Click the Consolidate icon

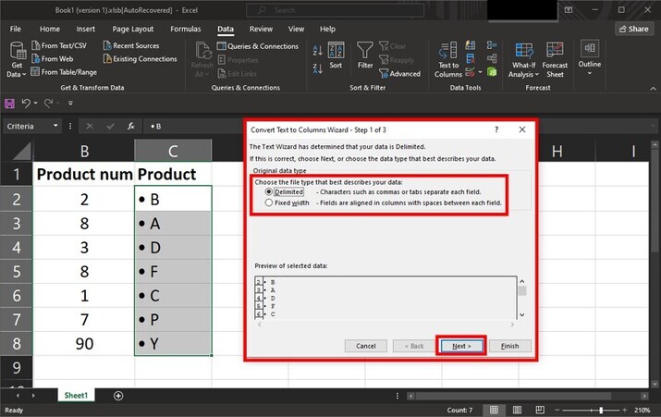click(x=492, y=45)
